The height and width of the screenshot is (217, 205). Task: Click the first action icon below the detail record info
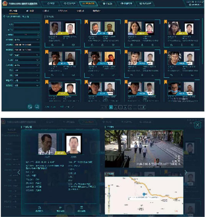39,209
